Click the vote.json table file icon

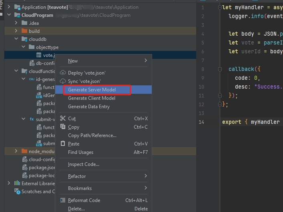coord(39,55)
